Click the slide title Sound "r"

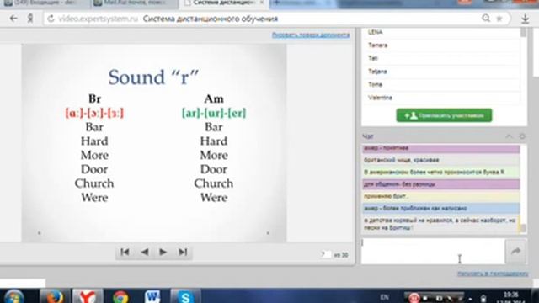coord(153,77)
